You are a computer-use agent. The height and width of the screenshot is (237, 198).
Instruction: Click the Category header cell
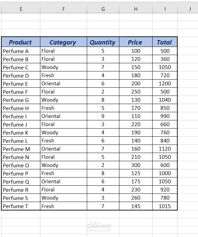click(x=64, y=42)
